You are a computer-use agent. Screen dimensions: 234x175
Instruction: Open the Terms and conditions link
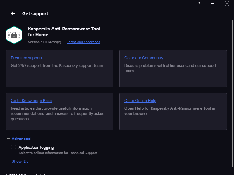pos(83,42)
